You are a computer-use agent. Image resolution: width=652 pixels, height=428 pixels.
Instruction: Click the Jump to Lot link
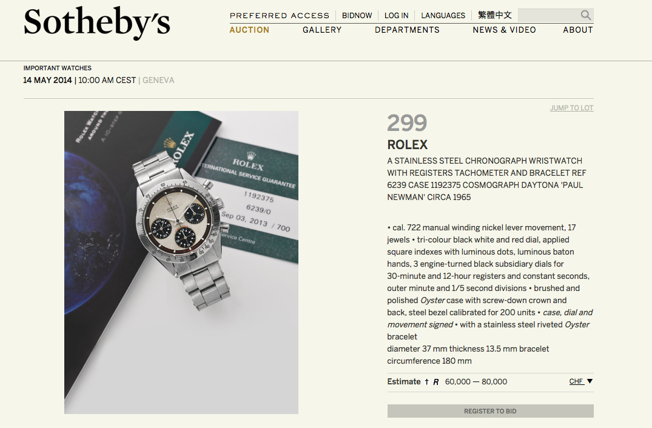tap(572, 108)
